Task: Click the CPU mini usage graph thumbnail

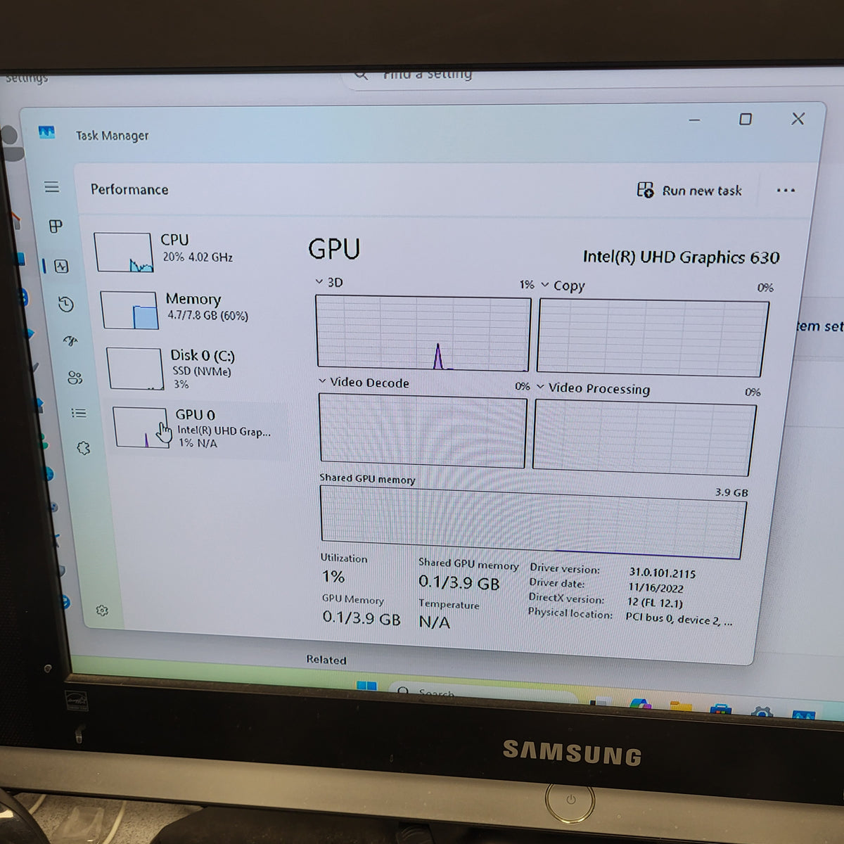Action: click(x=124, y=252)
